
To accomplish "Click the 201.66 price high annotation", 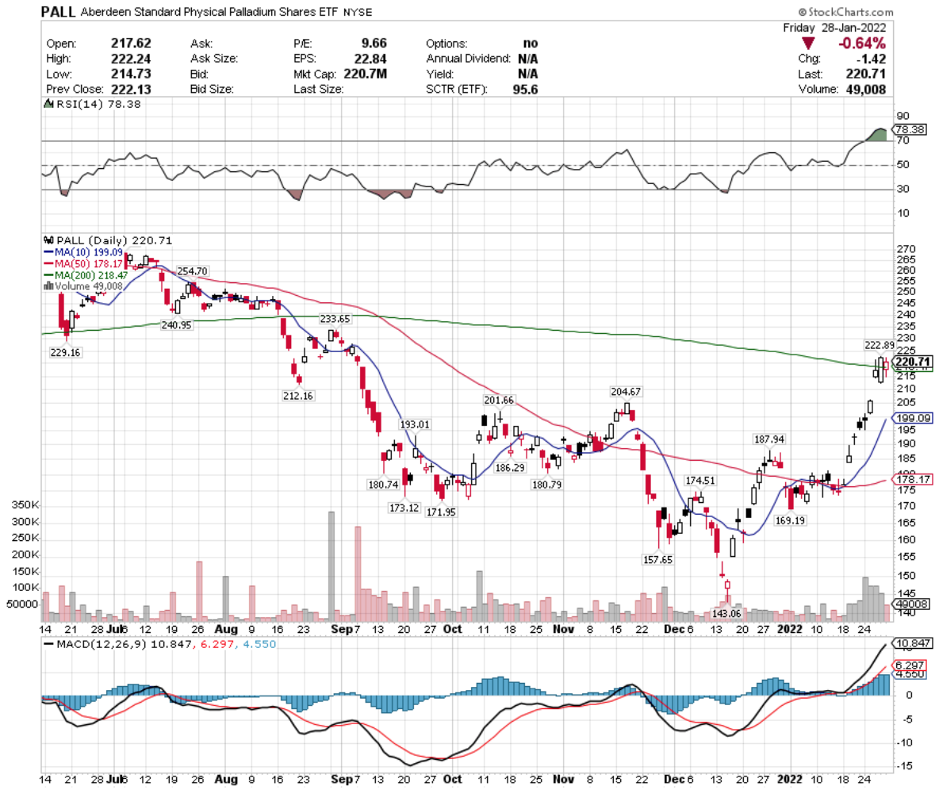I will 499,400.
